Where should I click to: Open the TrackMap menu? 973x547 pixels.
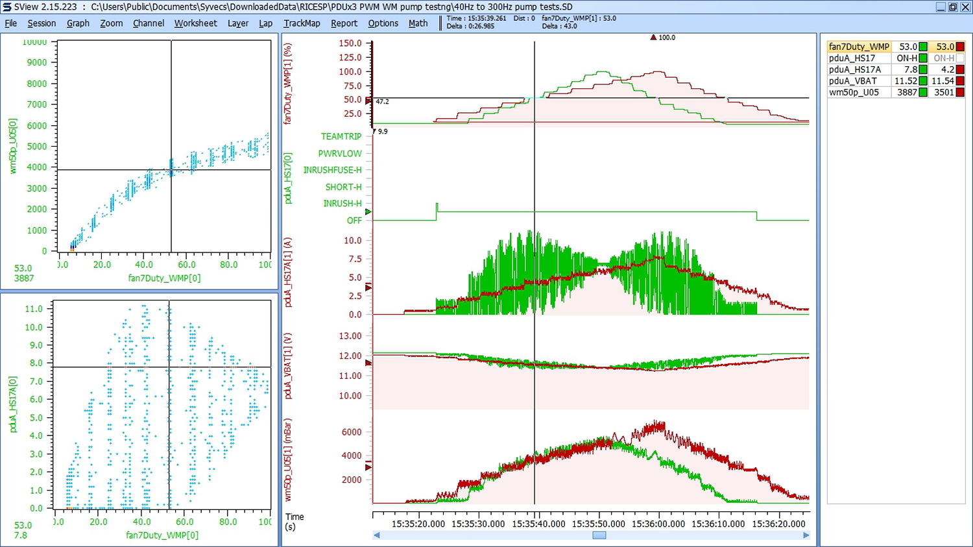[x=302, y=23]
